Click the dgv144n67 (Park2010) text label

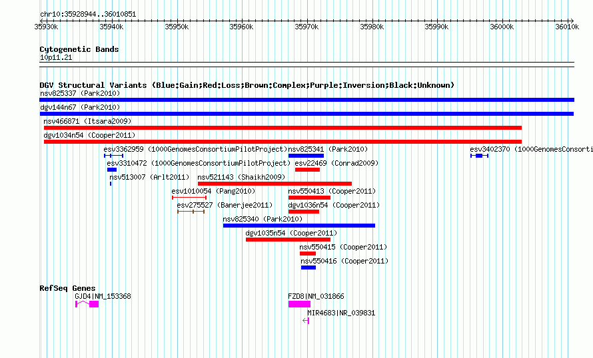80,107
